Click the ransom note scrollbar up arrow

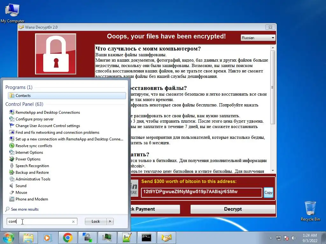tap(273, 48)
